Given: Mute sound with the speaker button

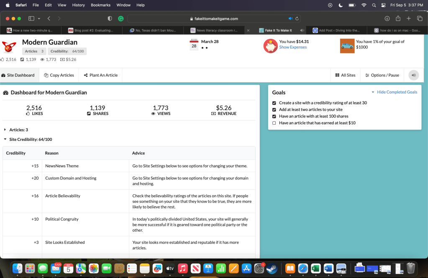Looking at the screenshot, I should click(x=413, y=75).
